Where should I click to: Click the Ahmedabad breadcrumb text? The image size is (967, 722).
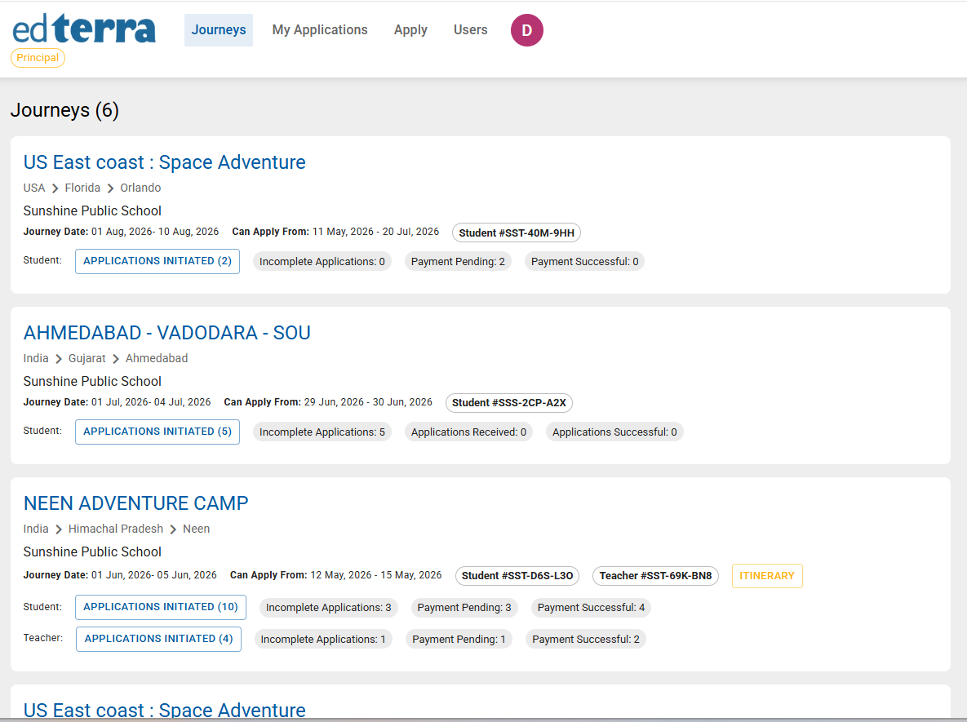pyautogui.click(x=157, y=358)
